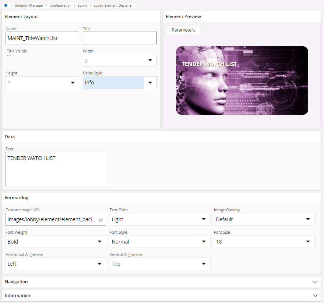Go to Solution Manager in breadcrumb

(x=29, y=6)
